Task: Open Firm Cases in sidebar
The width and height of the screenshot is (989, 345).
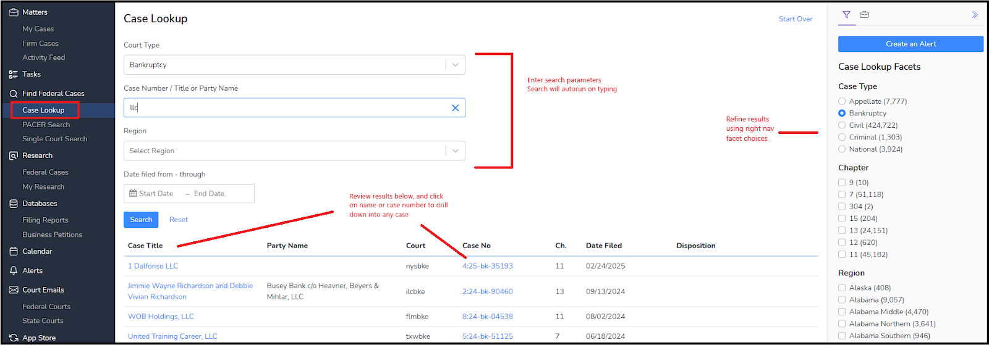Action: tap(41, 43)
